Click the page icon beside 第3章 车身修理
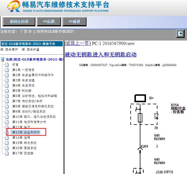 click(x=7, y=80)
